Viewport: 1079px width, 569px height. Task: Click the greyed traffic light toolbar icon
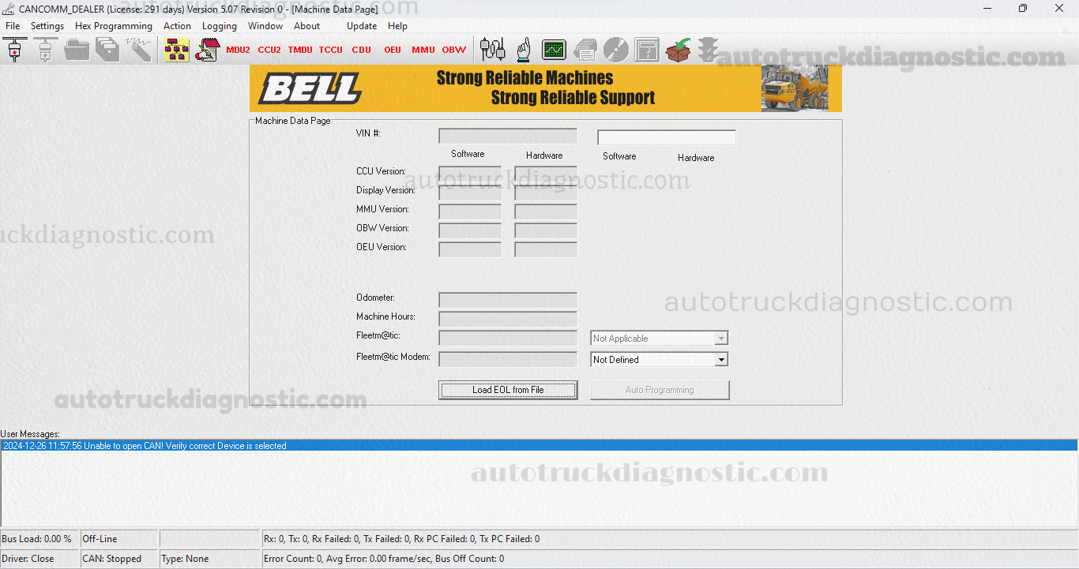(x=708, y=50)
